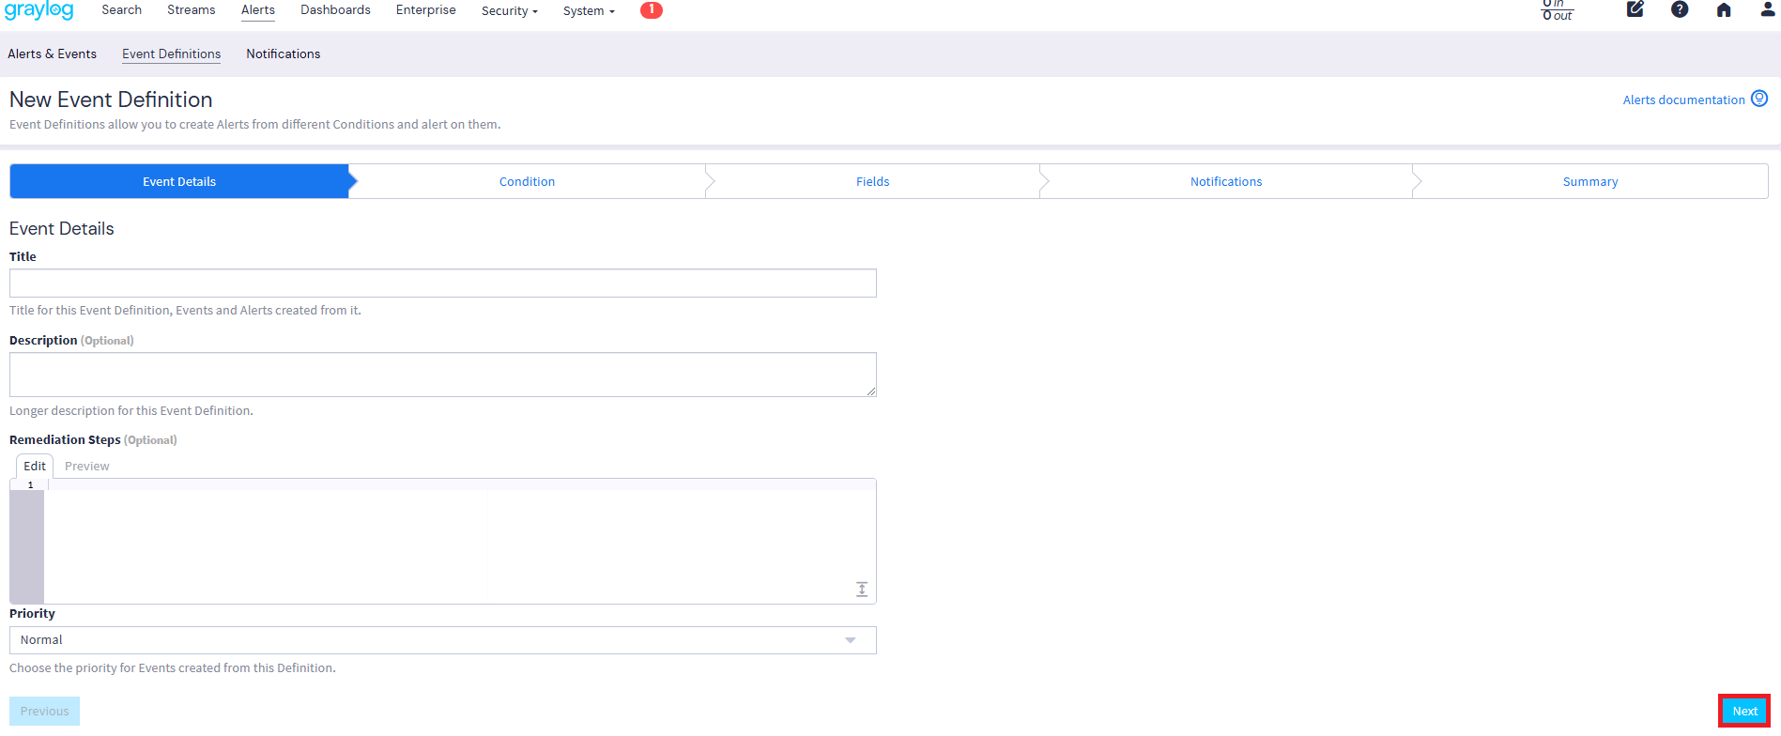The height and width of the screenshot is (736, 1781).
Task: Go to the home page icon
Action: point(1724,10)
